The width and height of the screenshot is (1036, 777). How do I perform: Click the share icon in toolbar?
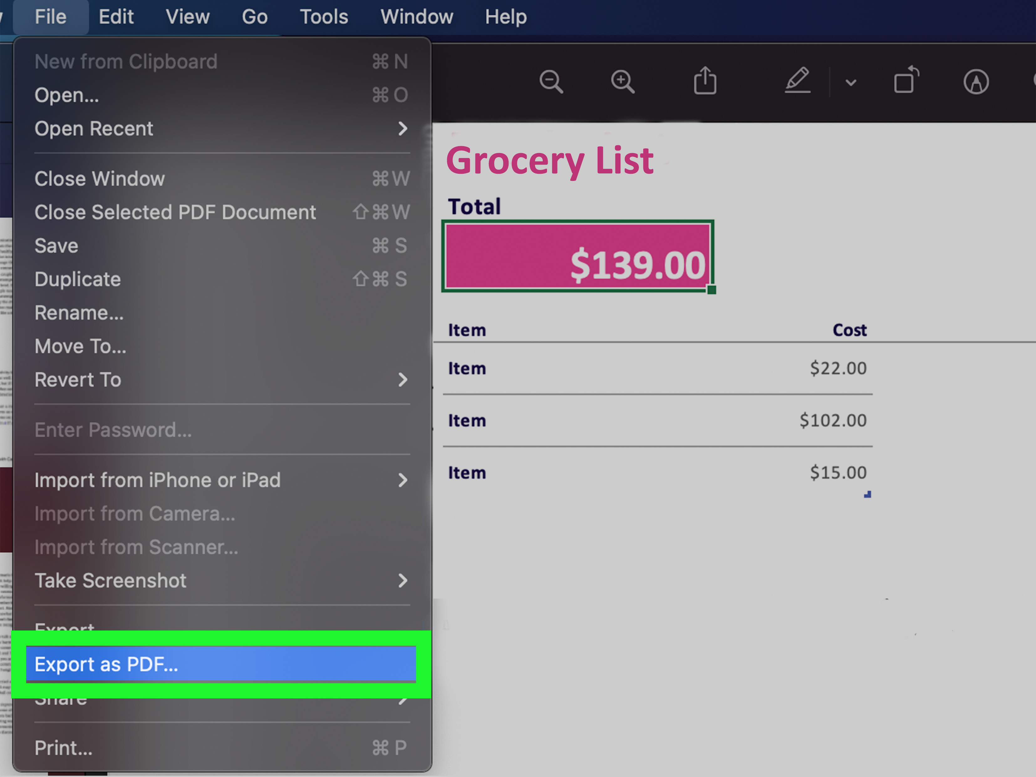[705, 81]
